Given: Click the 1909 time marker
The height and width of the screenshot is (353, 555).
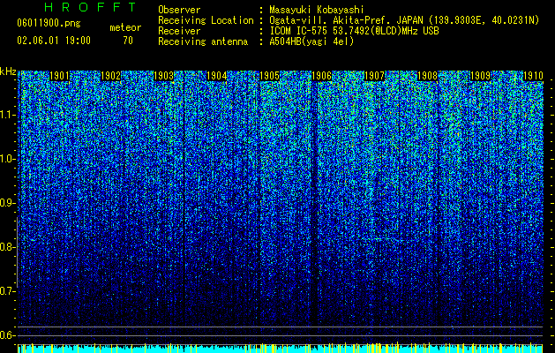Looking at the screenshot, I should pyautogui.click(x=480, y=76).
